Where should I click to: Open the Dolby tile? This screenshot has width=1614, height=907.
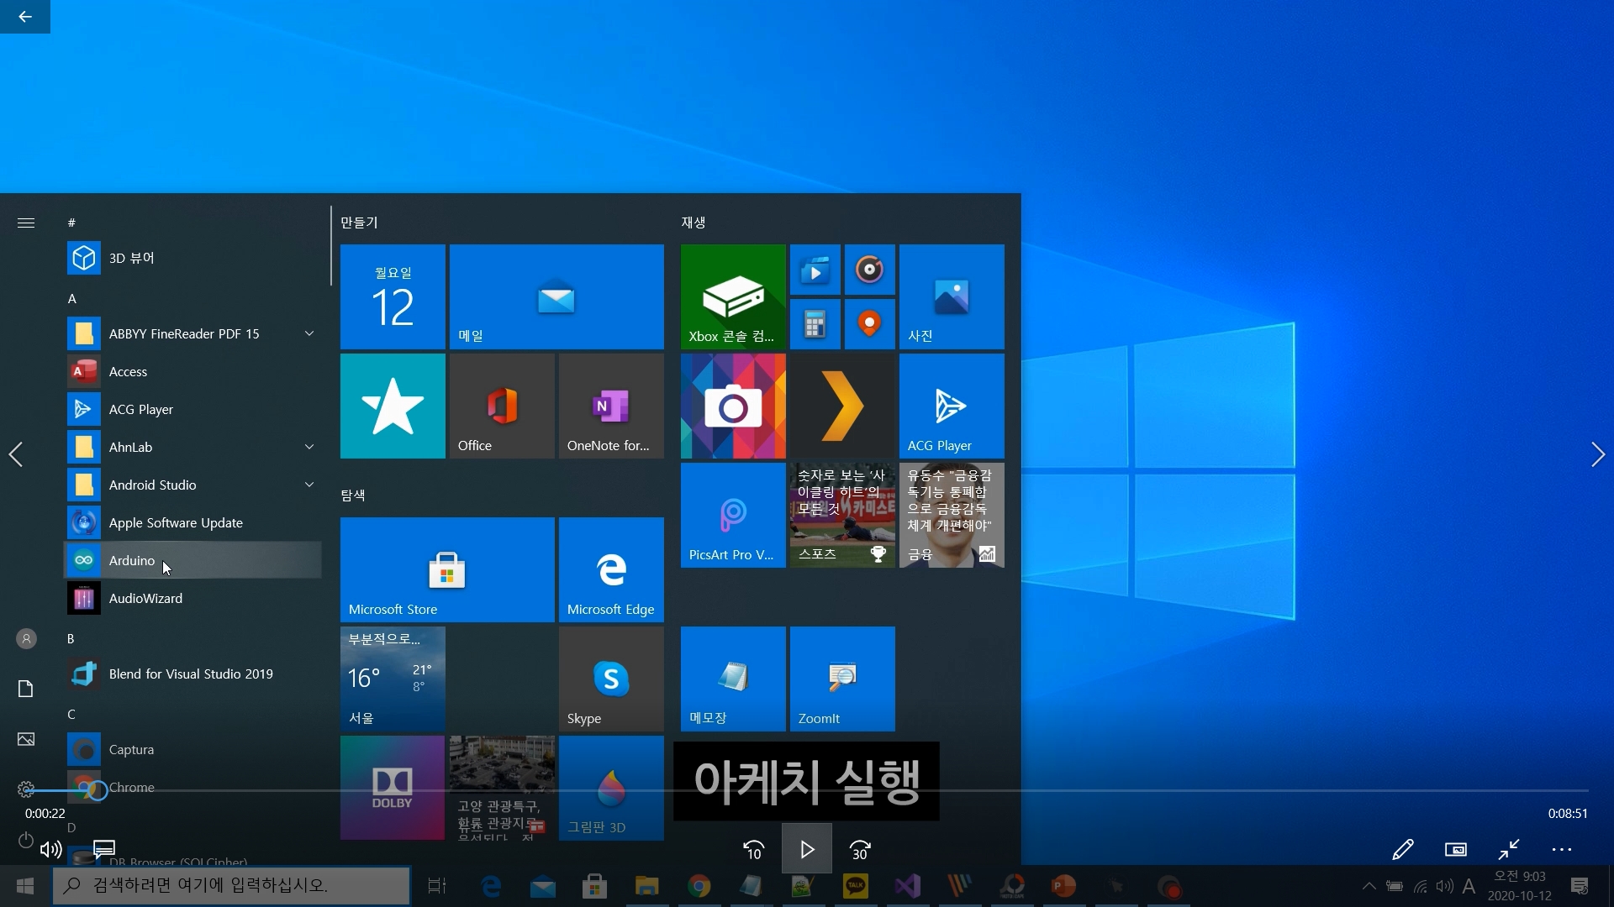[393, 788]
